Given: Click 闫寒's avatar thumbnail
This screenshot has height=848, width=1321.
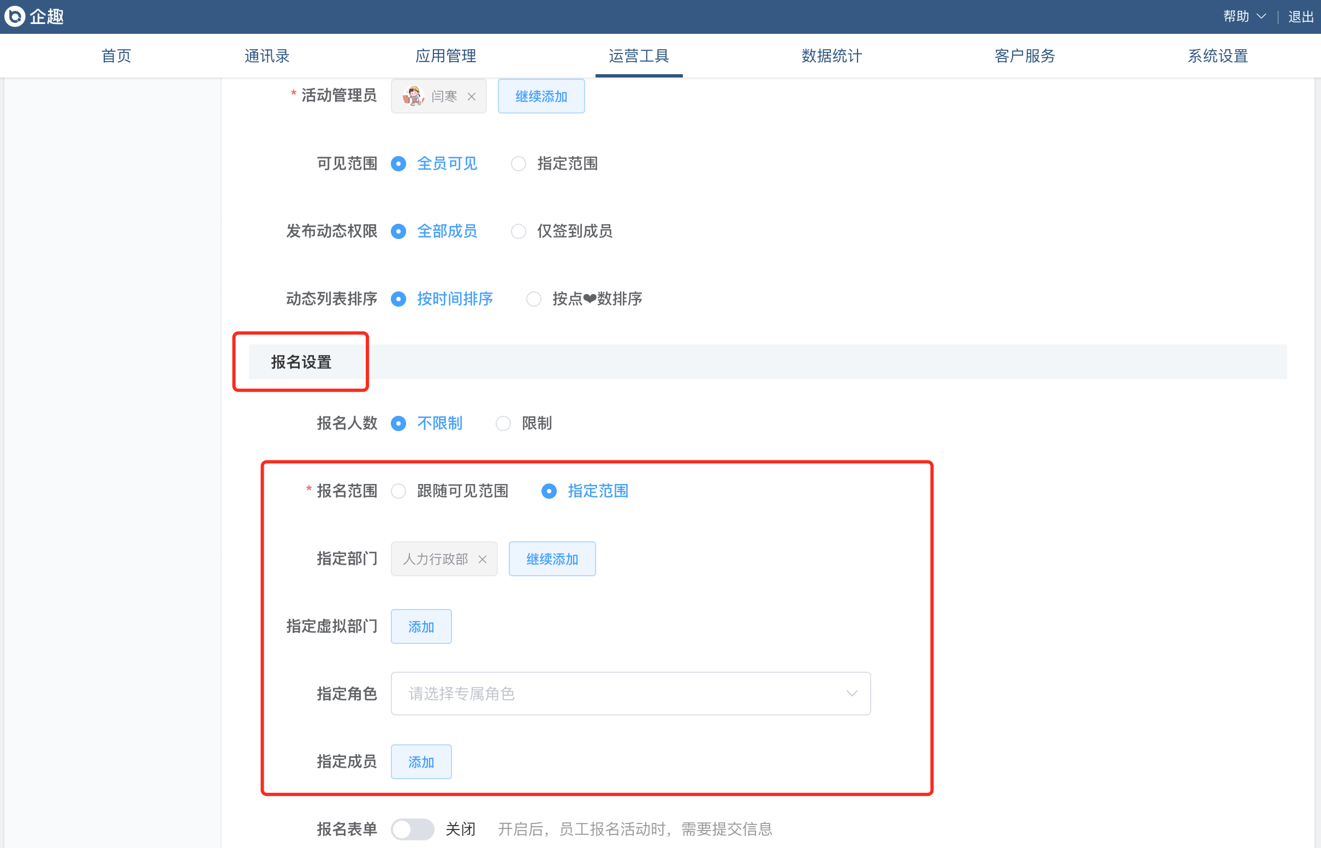Looking at the screenshot, I should [413, 97].
